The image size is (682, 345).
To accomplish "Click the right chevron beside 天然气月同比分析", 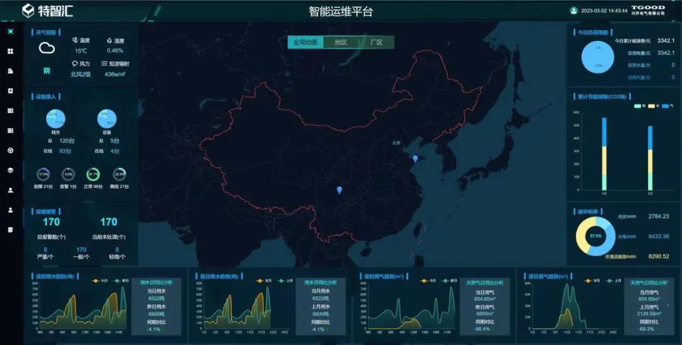I will [668, 305].
